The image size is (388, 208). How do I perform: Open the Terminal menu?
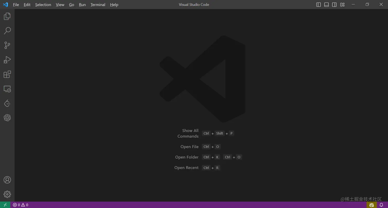click(x=98, y=5)
